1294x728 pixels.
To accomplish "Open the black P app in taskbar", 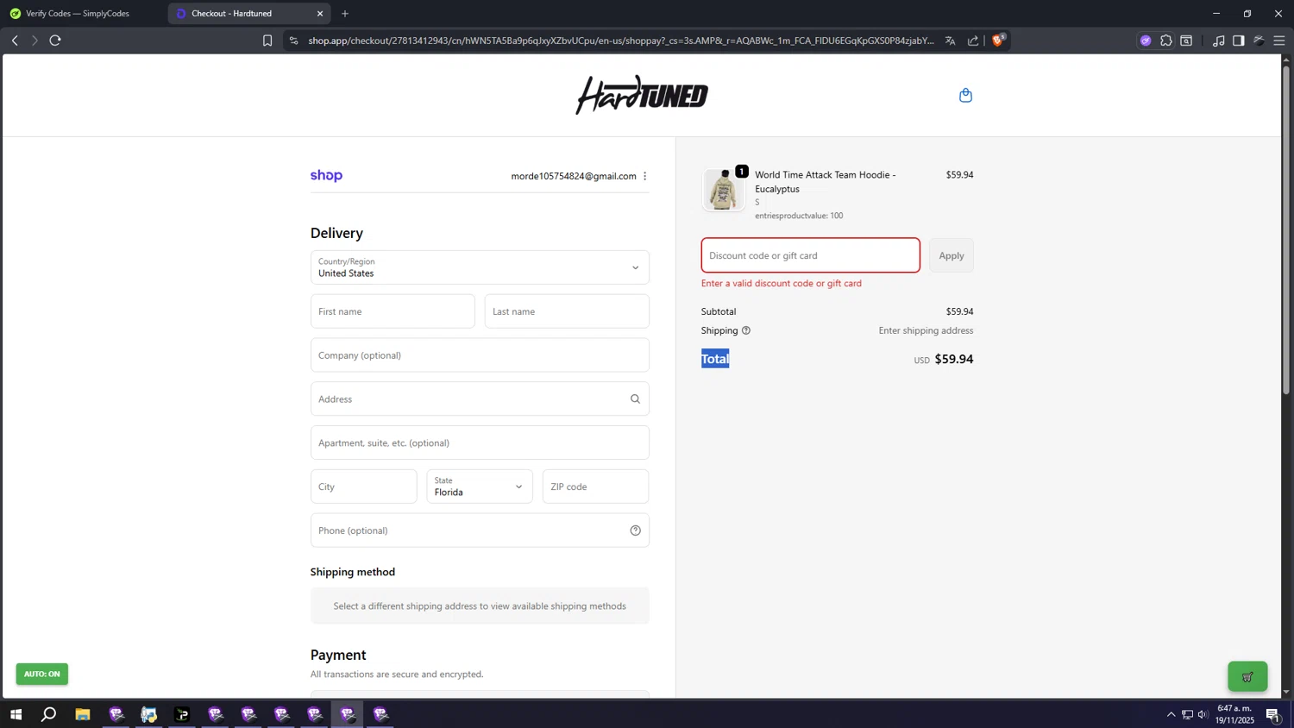I will pos(182,714).
